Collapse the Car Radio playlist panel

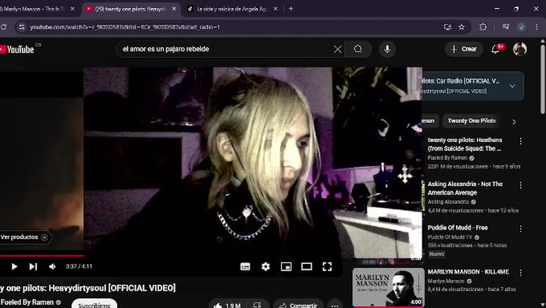click(513, 86)
